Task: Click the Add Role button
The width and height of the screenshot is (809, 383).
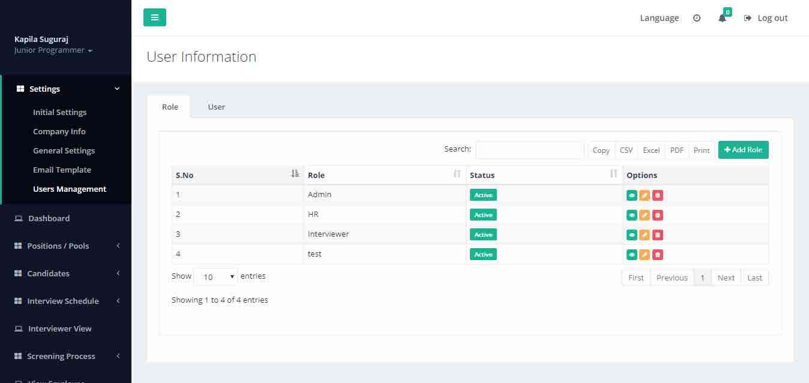Action: [743, 150]
